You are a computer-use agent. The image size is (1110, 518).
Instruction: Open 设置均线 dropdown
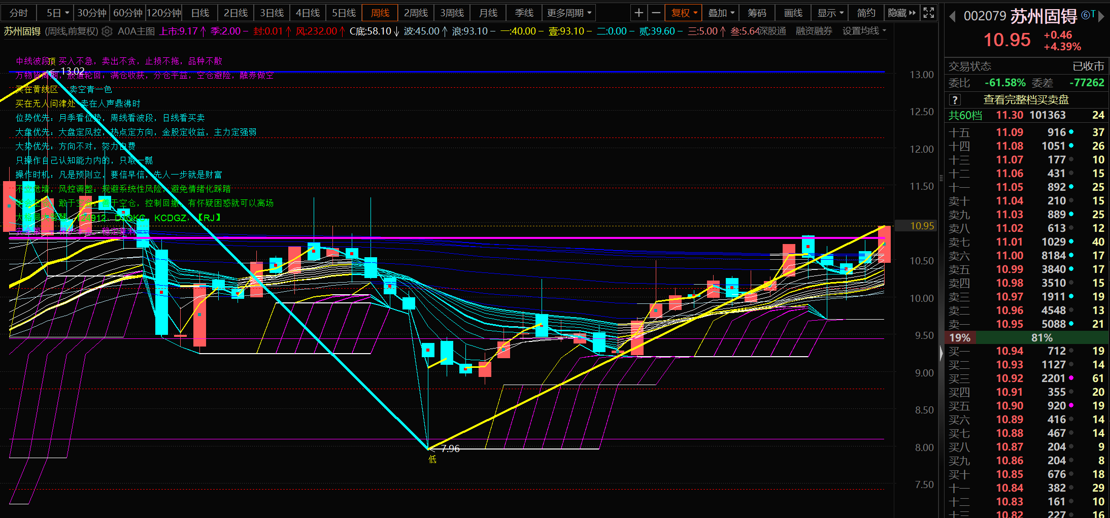pos(864,31)
